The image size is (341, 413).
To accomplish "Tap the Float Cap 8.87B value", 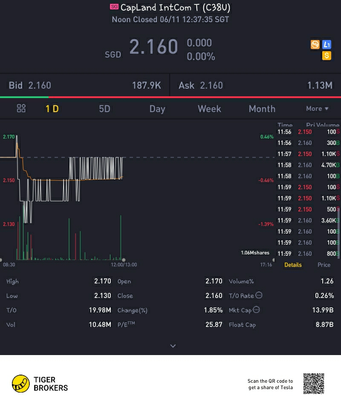I will (x=325, y=324).
